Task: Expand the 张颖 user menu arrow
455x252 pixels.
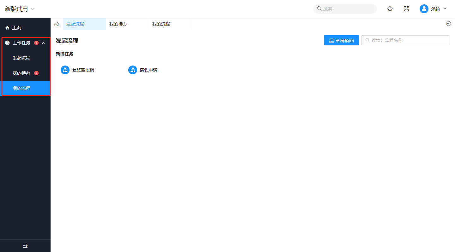Action: (445, 9)
